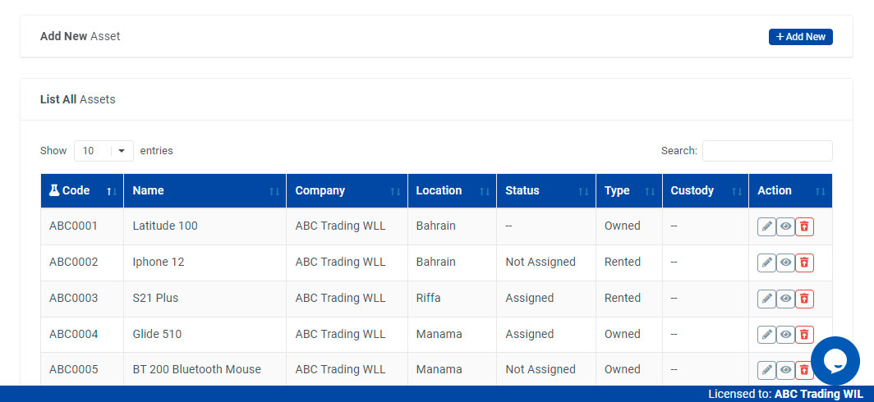View Latitude 100 details via eye icon

point(785,226)
